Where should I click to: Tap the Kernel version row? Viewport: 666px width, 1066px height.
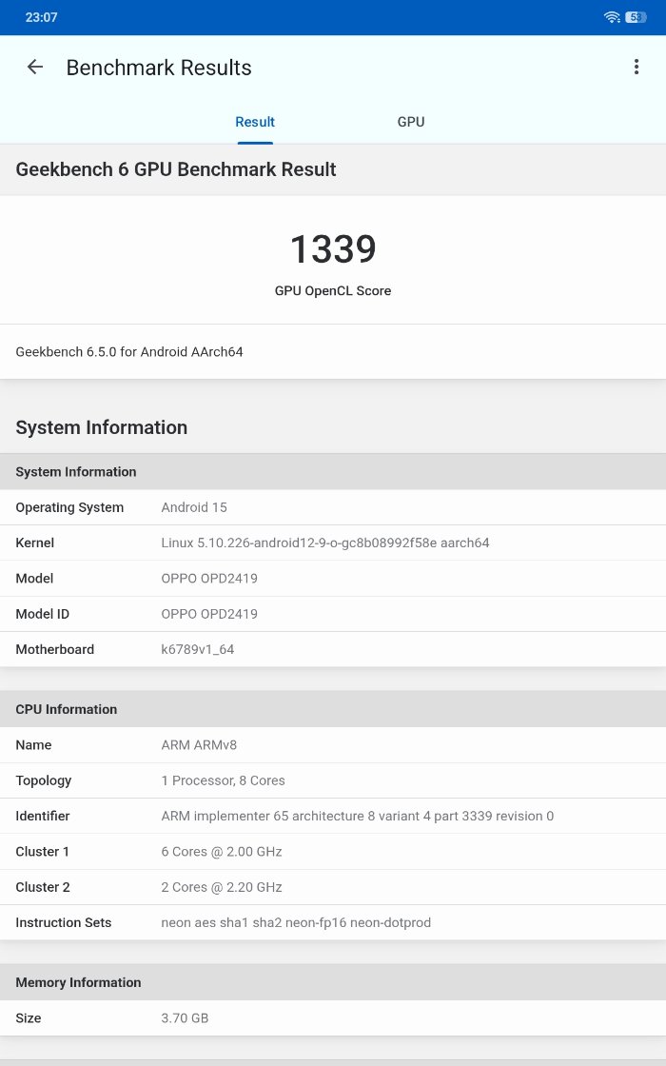click(333, 543)
